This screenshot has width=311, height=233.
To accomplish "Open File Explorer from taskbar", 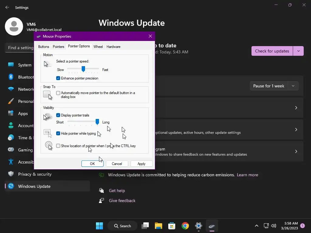I will (x=159, y=226).
